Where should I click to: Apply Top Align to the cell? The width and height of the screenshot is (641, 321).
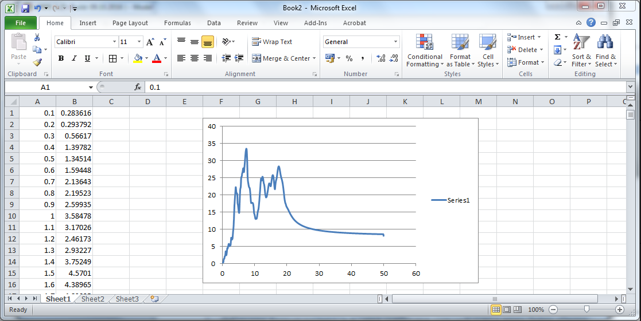click(181, 42)
